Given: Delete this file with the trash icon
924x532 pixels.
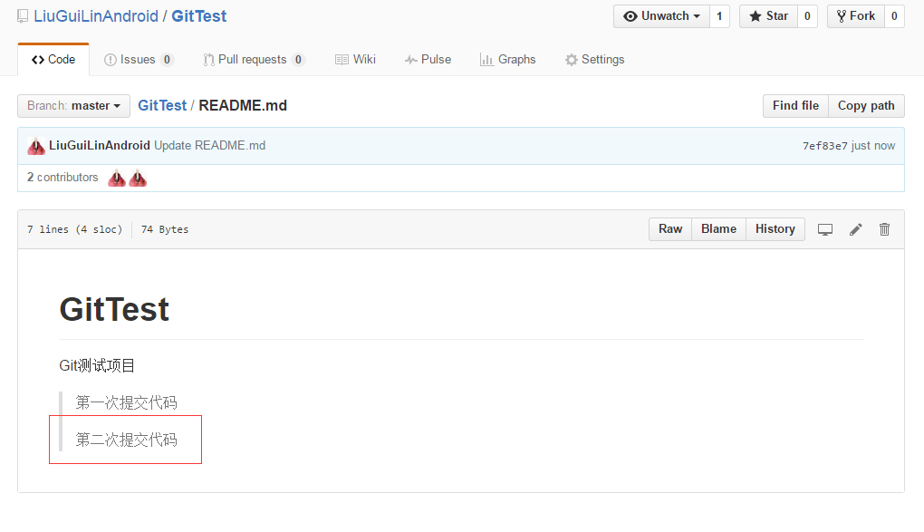Looking at the screenshot, I should 884,229.
